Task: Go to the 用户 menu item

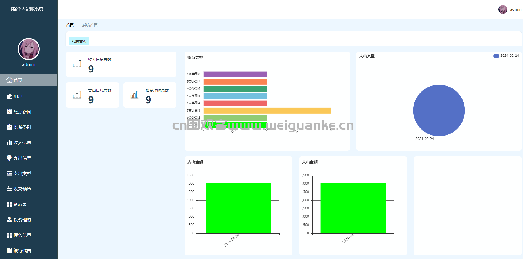Action: coord(29,96)
